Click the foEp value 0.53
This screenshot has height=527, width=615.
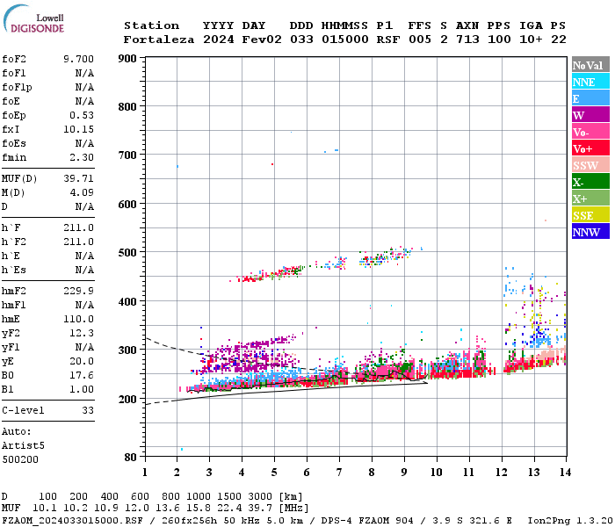(82, 115)
